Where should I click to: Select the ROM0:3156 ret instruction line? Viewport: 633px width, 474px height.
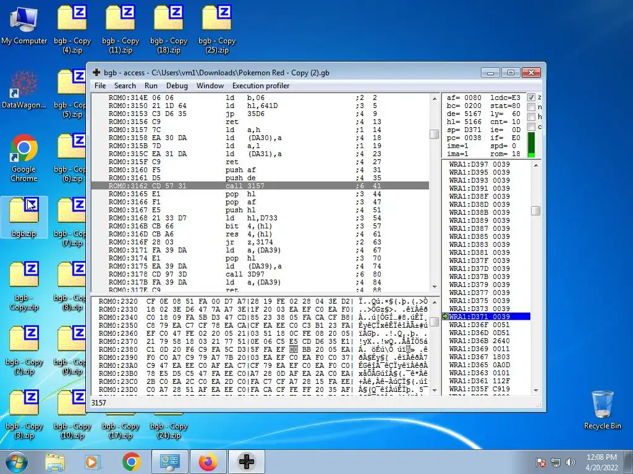(x=260, y=122)
